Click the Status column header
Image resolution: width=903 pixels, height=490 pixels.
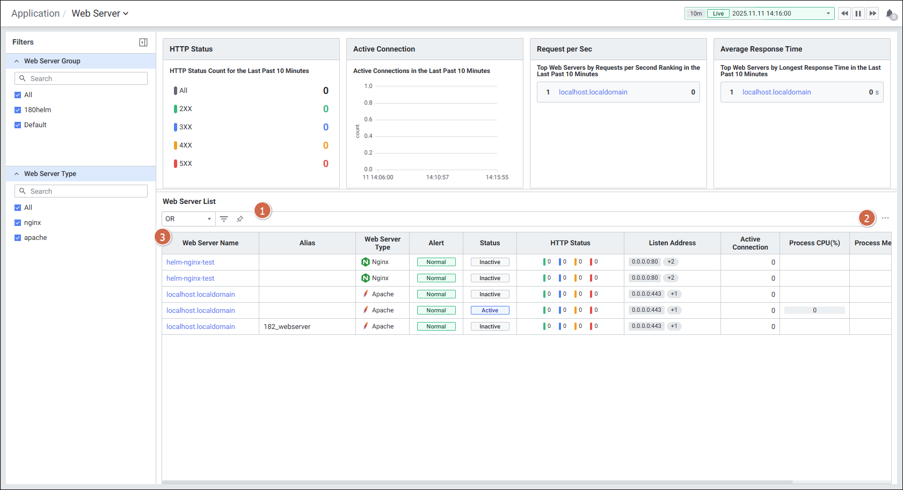tap(490, 243)
